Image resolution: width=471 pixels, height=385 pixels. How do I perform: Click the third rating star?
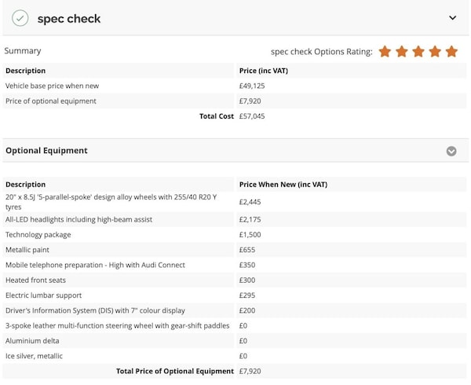(x=418, y=52)
